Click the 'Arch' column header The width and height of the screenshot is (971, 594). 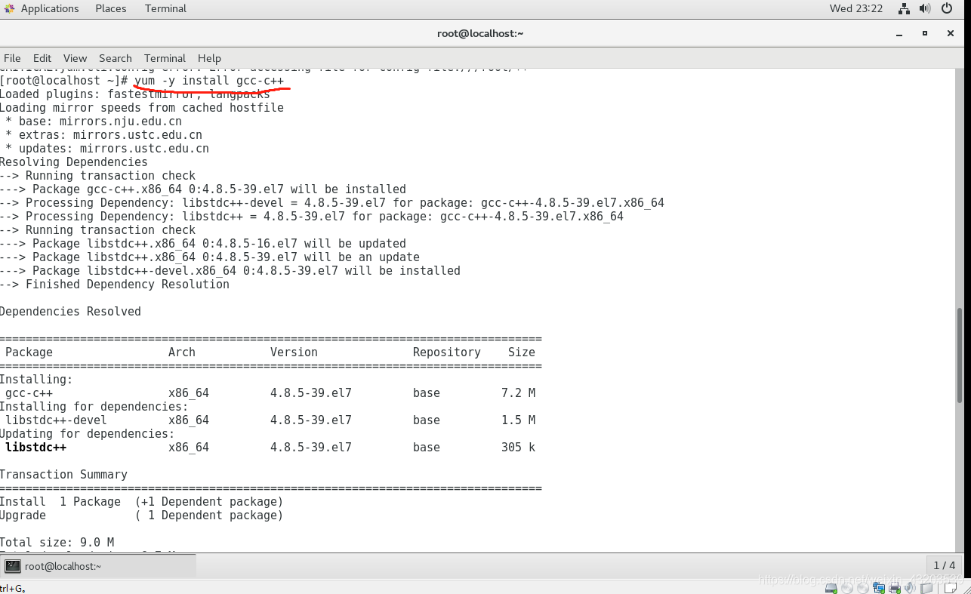coord(182,352)
